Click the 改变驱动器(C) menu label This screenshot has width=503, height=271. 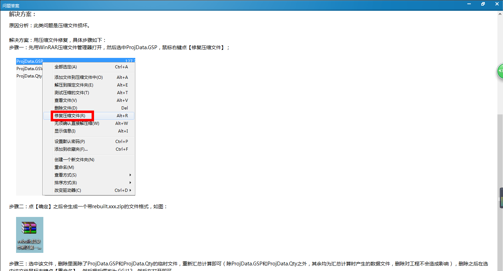tap(67, 190)
